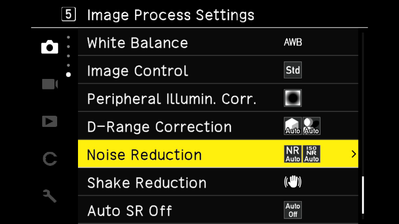Change the Std image control value

click(x=293, y=70)
